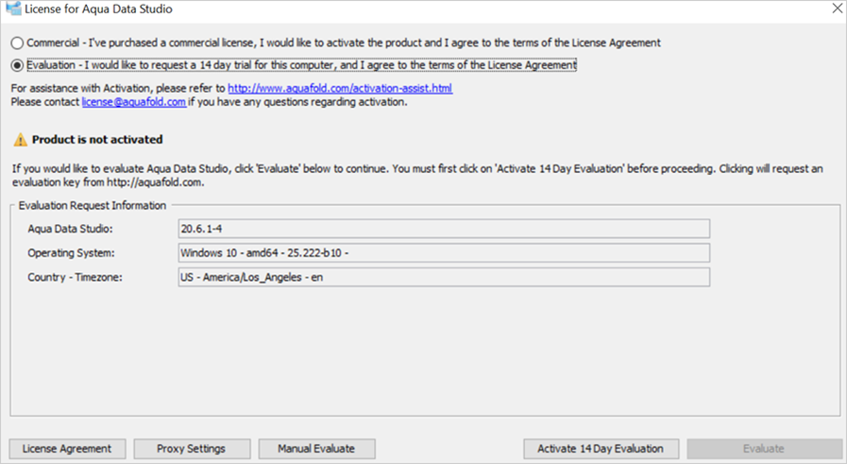Screen dimensions: 847x464
Task: Click the version field showing 20.6.1-4
Action: point(443,229)
